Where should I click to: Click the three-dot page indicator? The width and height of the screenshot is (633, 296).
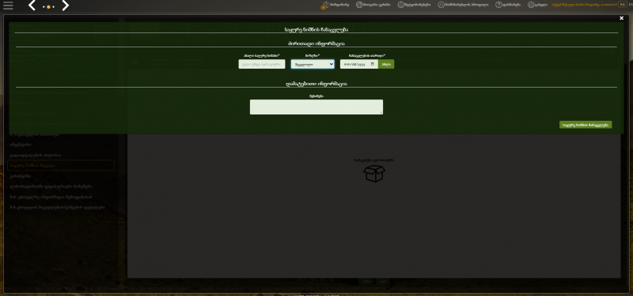coord(48,7)
